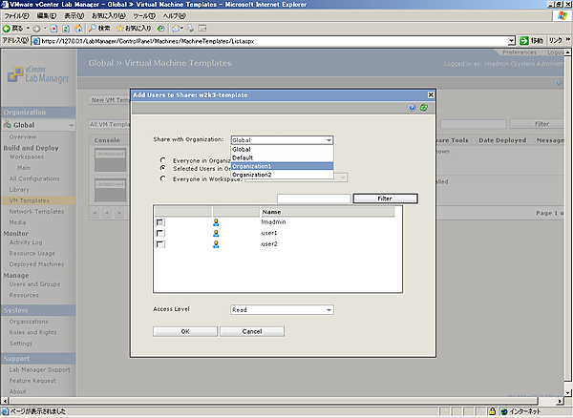Choose Organization1 from the dropdown list
The height and width of the screenshot is (418, 573).
point(258,166)
